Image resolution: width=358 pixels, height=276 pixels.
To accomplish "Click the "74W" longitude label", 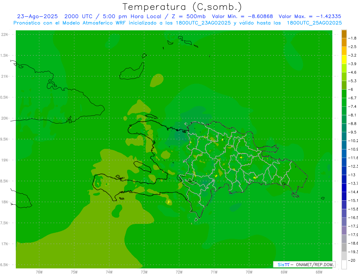I will coord(109,272).
